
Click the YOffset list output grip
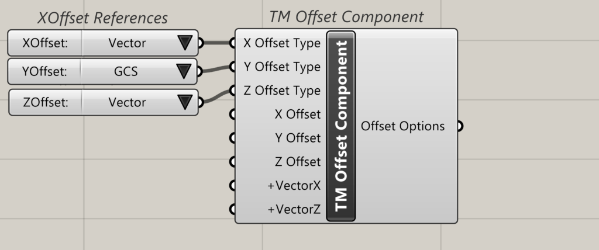201,72
